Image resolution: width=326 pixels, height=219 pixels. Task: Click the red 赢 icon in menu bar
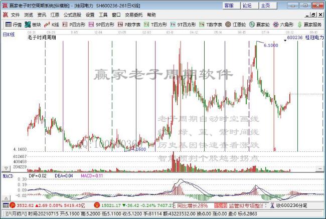coord(6,15)
